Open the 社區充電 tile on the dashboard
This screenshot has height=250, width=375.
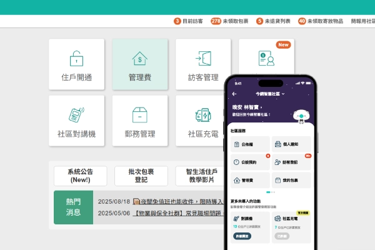pyautogui.click(x=201, y=121)
